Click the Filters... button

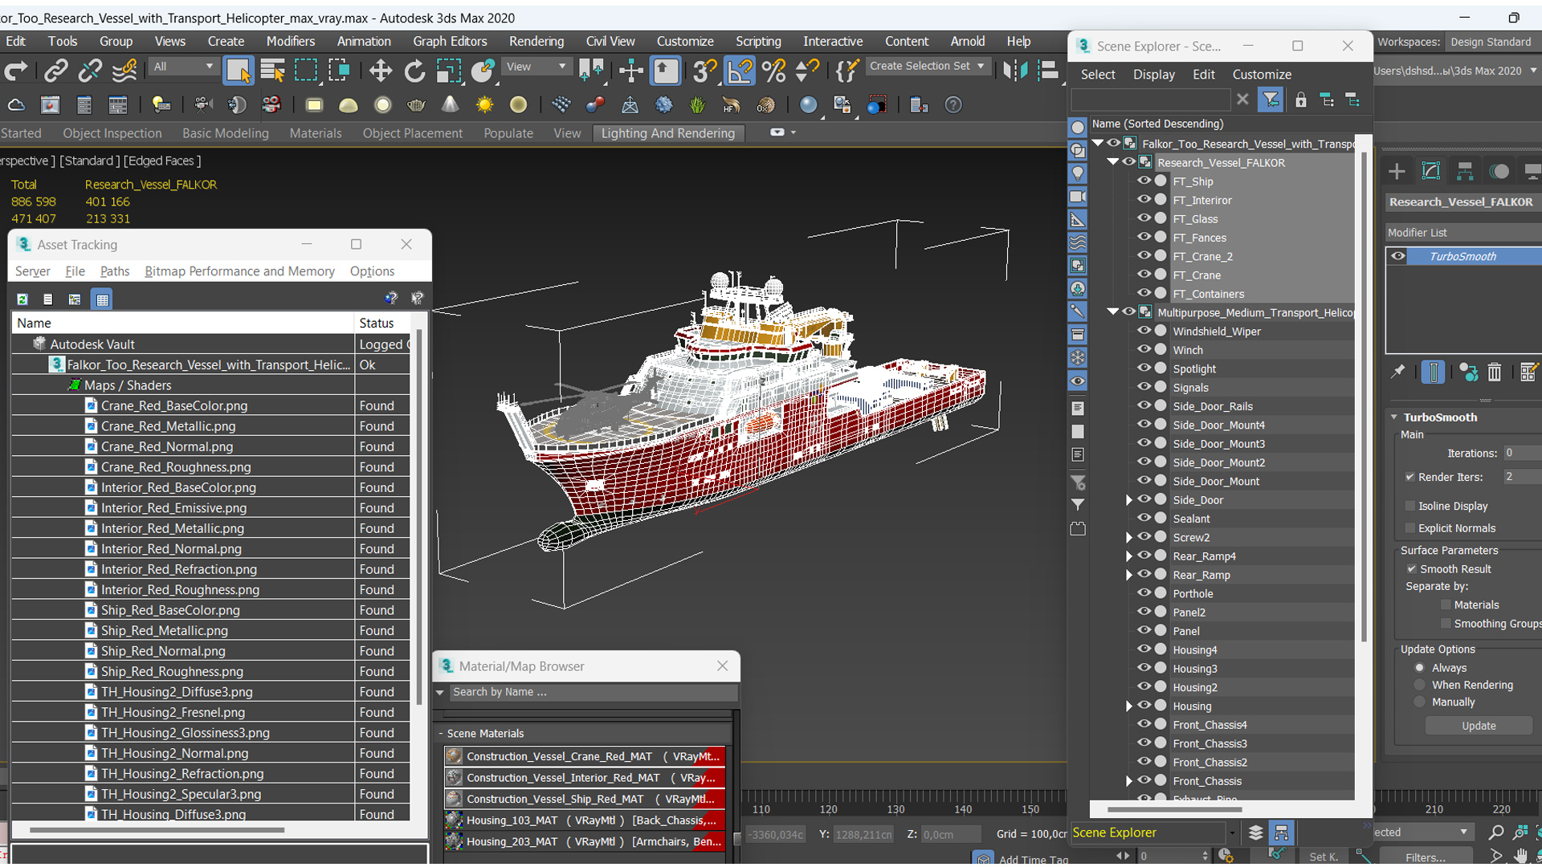pyautogui.click(x=1426, y=857)
